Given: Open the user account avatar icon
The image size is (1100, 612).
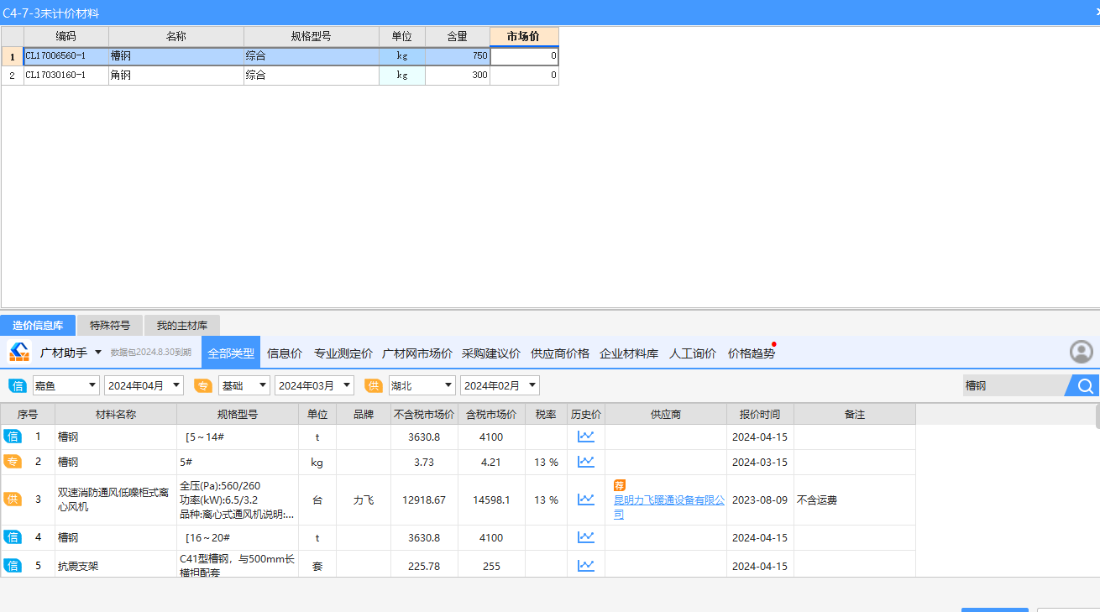Looking at the screenshot, I should point(1082,352).
